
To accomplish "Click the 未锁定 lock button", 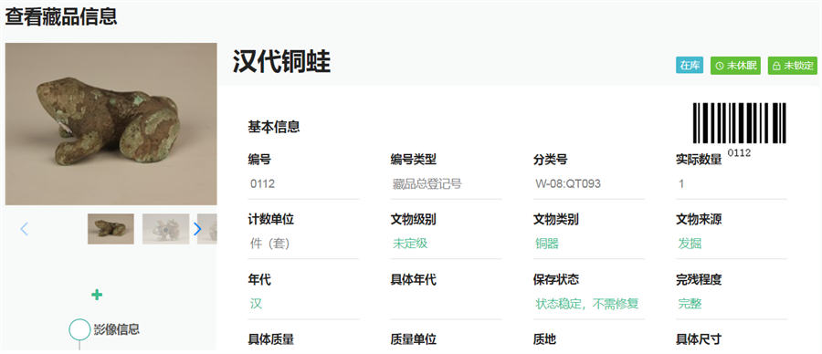I will 793,66.
